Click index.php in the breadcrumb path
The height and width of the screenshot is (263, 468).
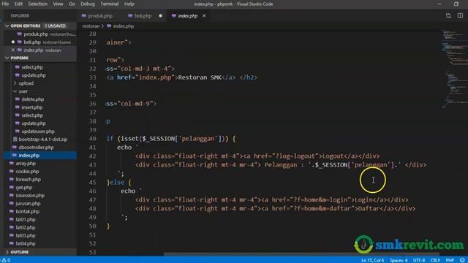124,26
